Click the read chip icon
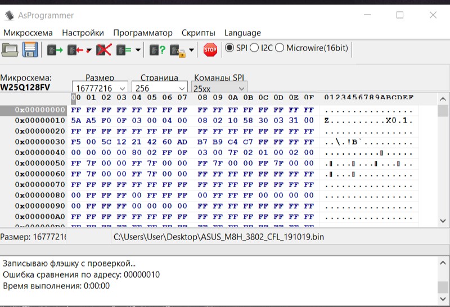The height and width of the screenshot is (307, 450). [x=55, y=50]
